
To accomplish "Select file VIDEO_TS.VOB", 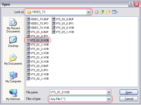I will point(38,28).
